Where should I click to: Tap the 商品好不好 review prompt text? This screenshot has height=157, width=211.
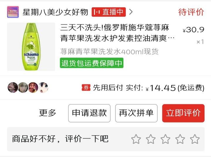coord(60,139)
